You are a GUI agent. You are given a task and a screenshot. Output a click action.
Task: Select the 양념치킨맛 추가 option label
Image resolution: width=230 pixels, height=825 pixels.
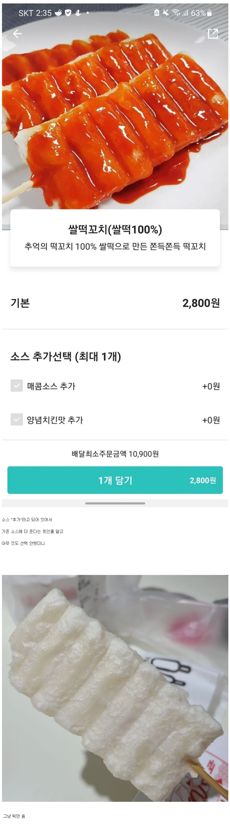pyautogui.click(x=55, y=420)
